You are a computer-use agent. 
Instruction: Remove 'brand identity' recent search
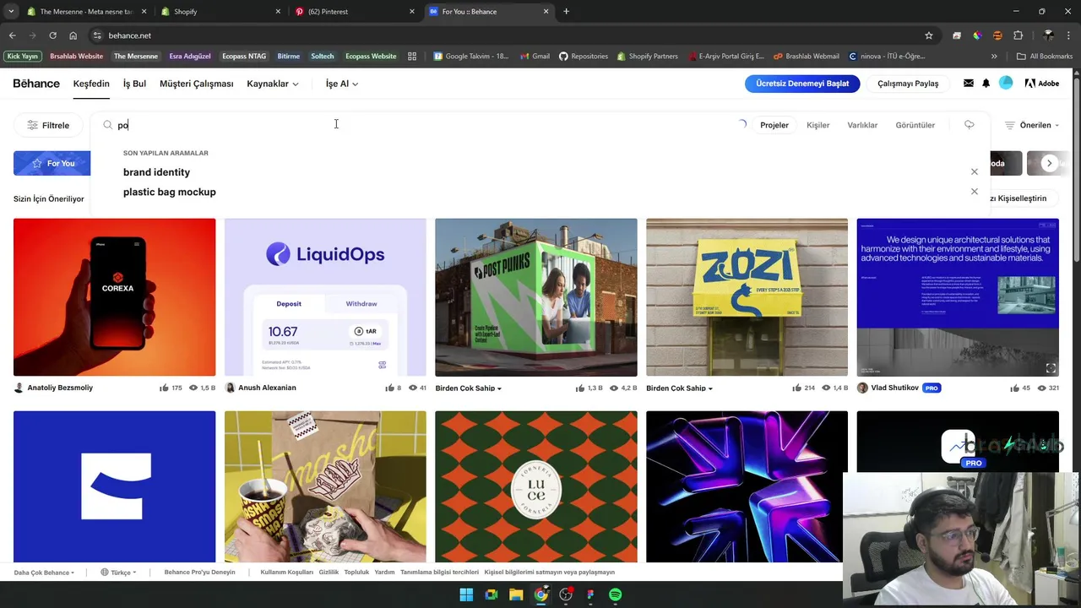(975, 171)
